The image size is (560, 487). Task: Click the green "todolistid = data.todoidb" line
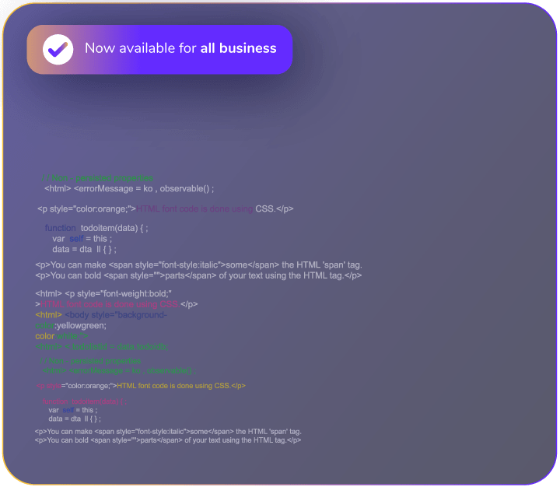click(102, 346)
